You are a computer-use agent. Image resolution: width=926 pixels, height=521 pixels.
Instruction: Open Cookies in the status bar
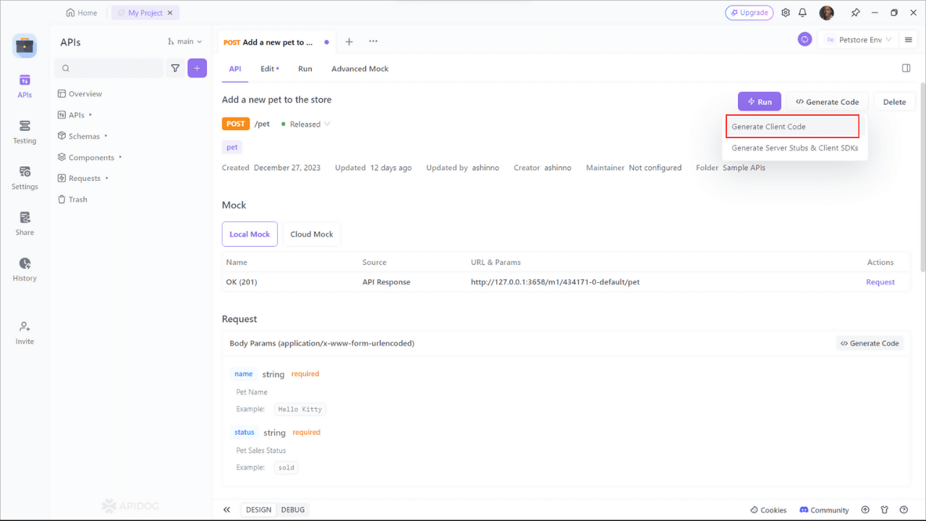(x=768, y=509)
